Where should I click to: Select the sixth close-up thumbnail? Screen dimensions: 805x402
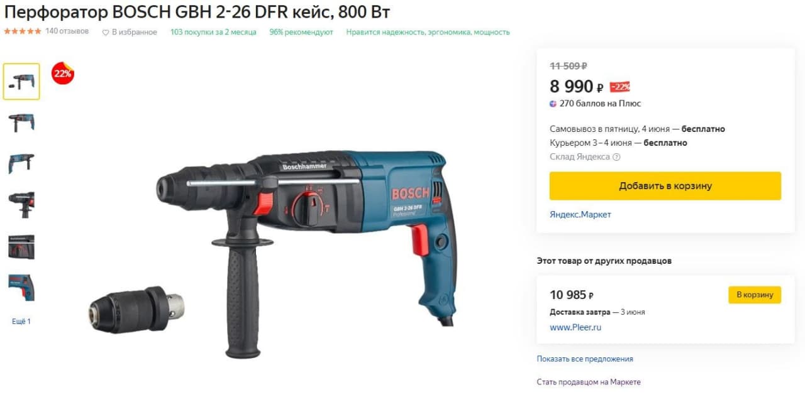(21, 288)
